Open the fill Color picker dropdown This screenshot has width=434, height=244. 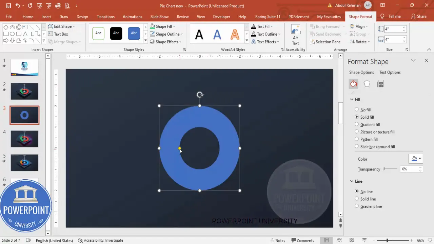coord(416,159)
